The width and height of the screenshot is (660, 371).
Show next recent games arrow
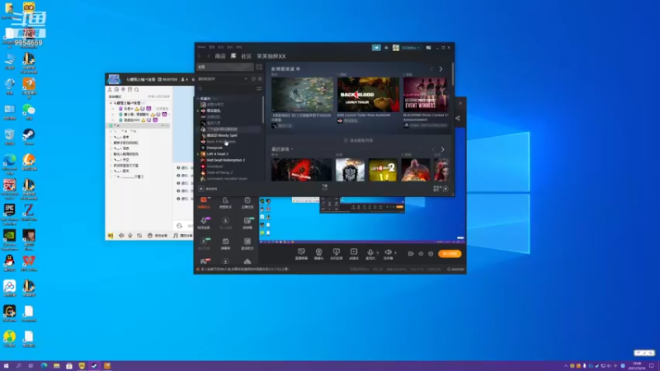pos(442,149)
